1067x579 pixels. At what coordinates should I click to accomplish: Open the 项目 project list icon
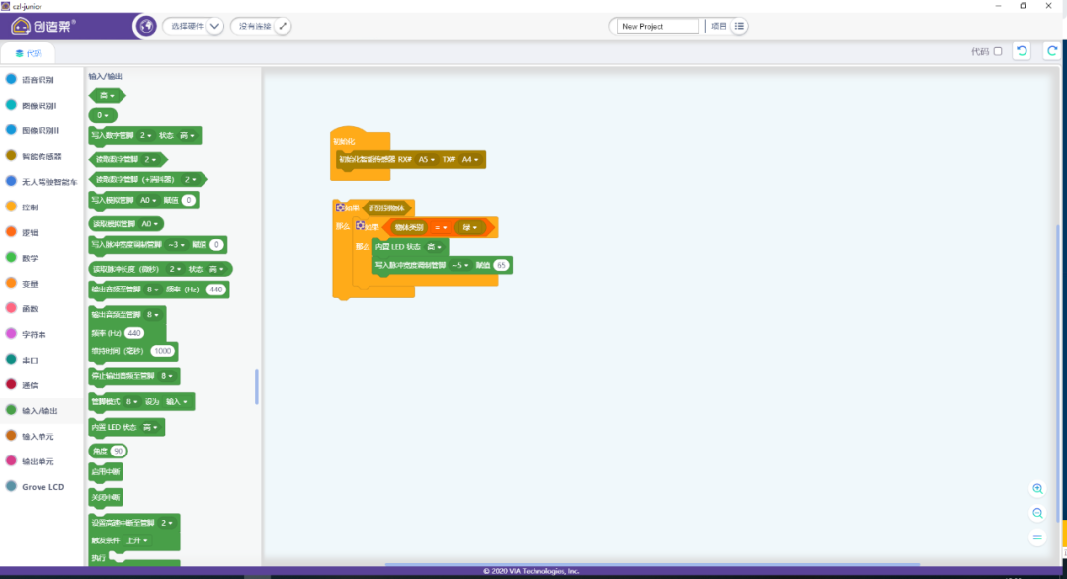pos(740,26)
